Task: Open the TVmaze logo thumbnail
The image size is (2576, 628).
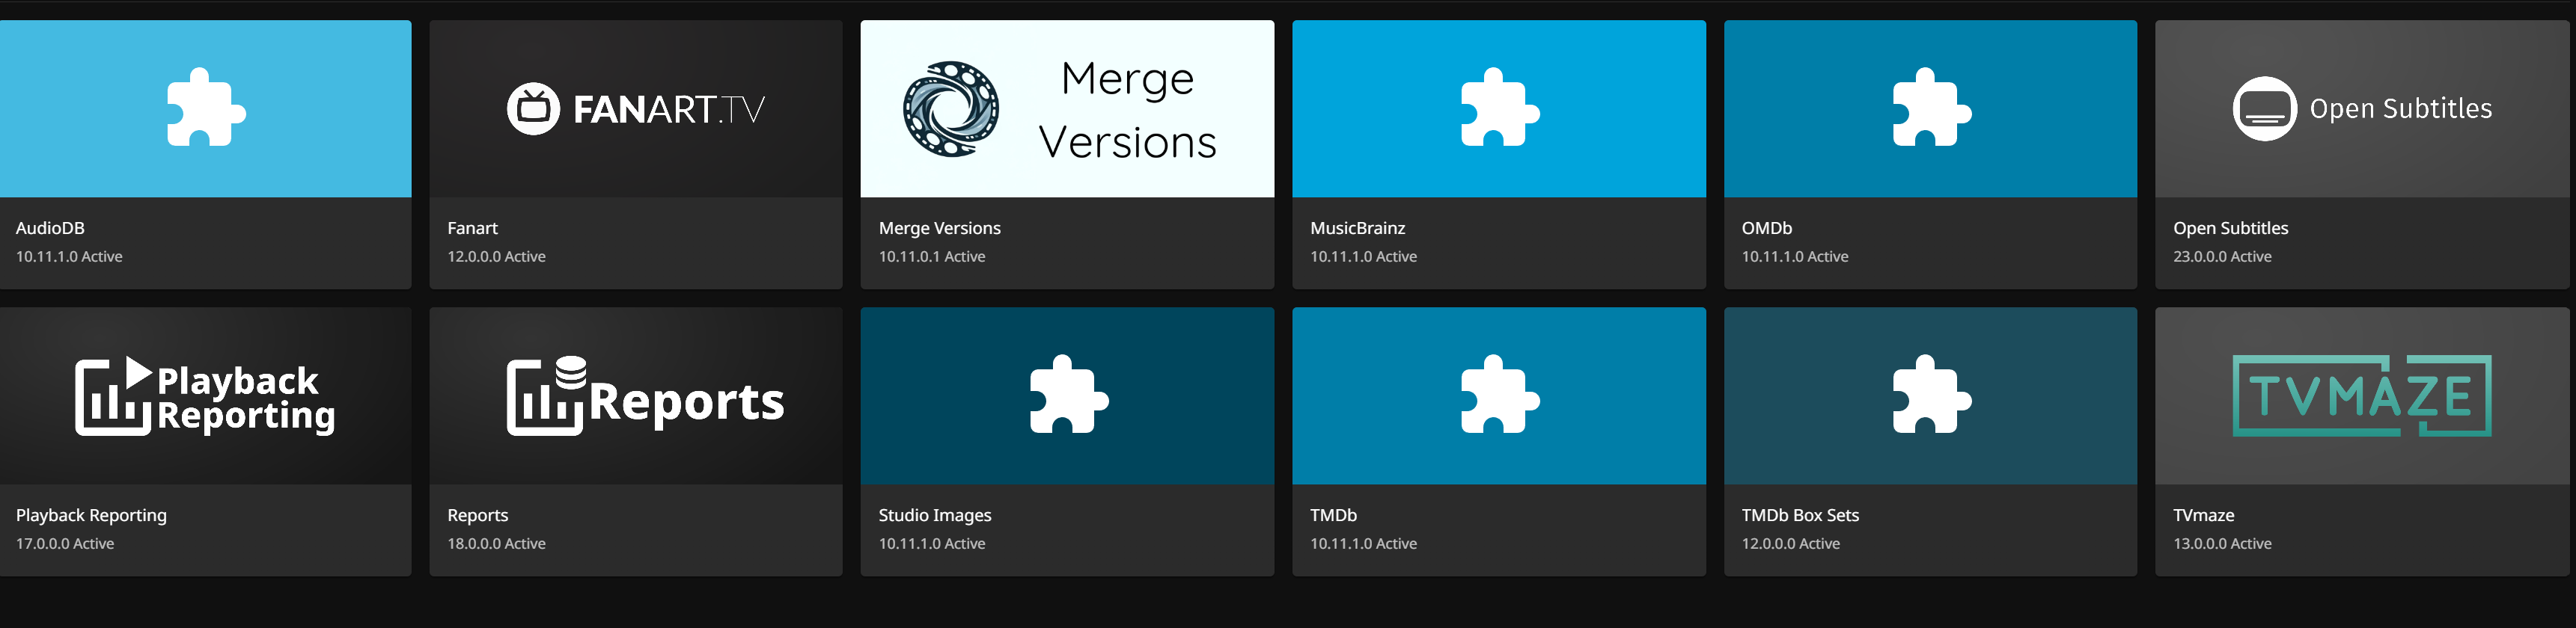Action: pos(2361,395)
